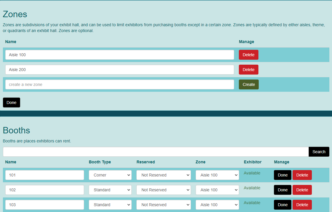Edit the Aisle 100 zone name field
Image resolution: width=332 pixels, height=212 pixels.
[120, 55]
